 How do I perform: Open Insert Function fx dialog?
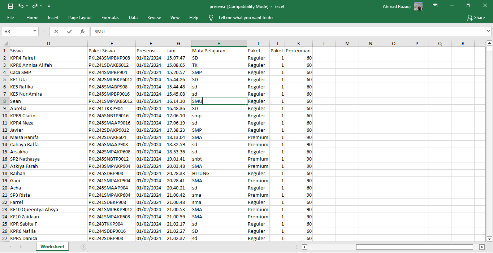[82, 31]
